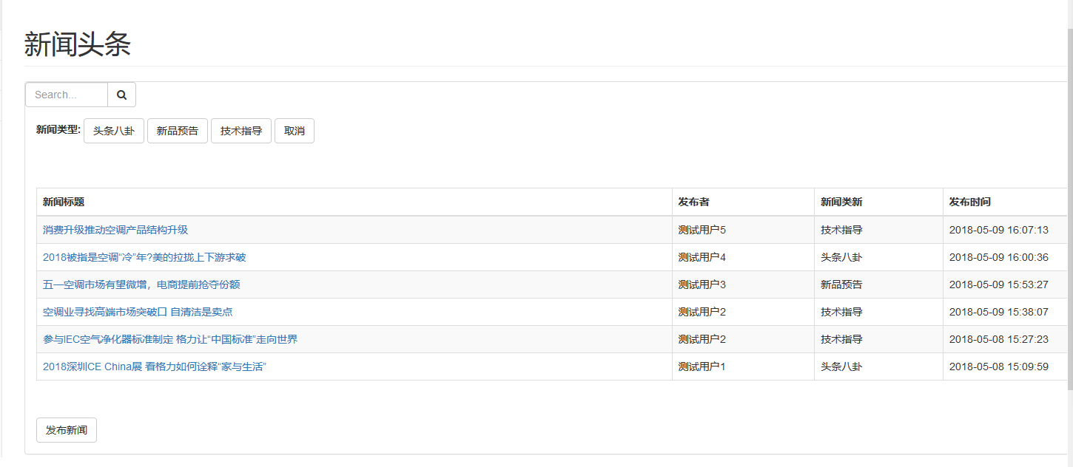The height and width of the screenshot is (467, 1073).
Task: Click the 发布者 column header
Action: coord(693,202)
